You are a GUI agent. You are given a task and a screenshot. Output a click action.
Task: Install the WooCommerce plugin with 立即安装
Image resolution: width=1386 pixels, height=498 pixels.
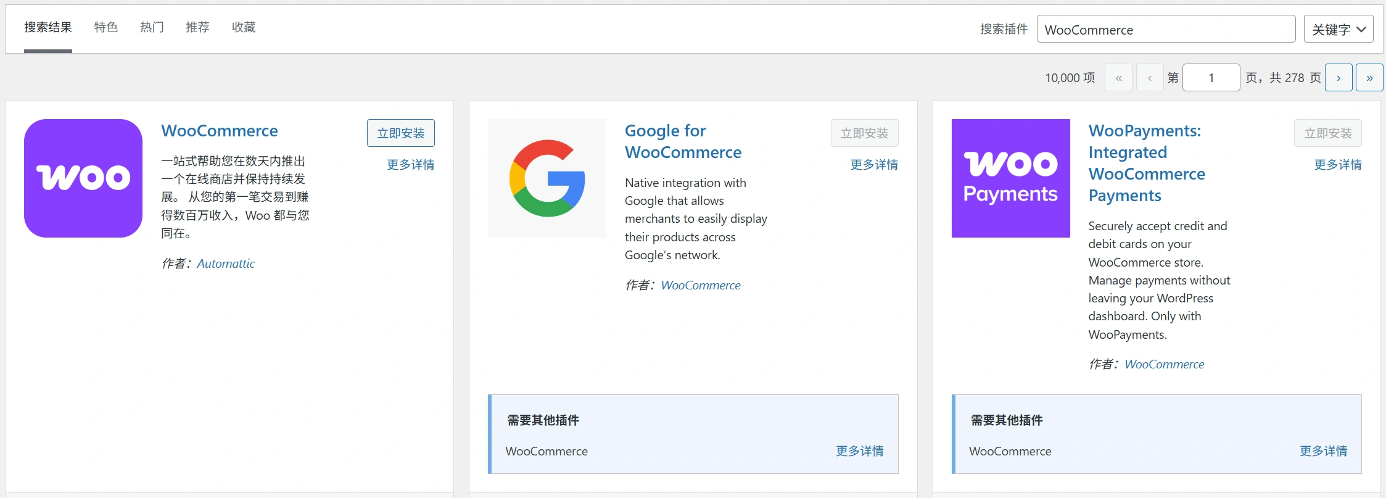tap(401, 133)
